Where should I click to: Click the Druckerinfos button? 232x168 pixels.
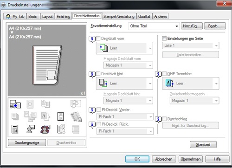(x=66, y=142)
